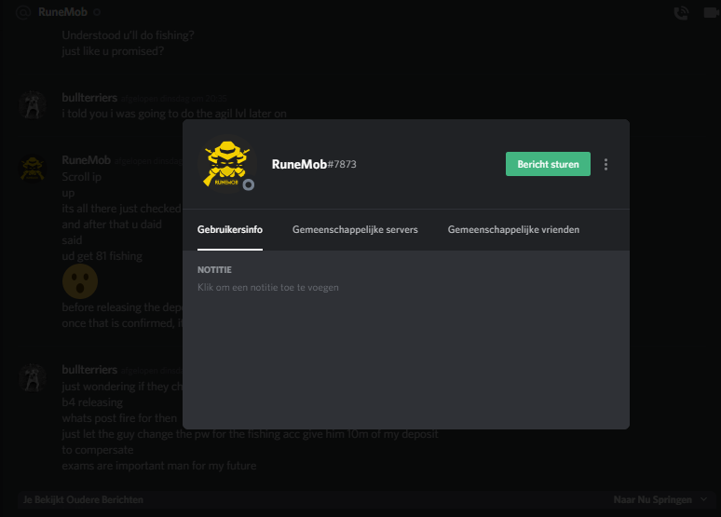
Task: Switch to Gebruikersinfo tab
Action: click(x=230, y=229)
